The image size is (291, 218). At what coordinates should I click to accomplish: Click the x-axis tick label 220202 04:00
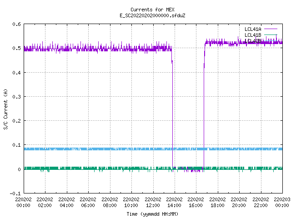66,202
